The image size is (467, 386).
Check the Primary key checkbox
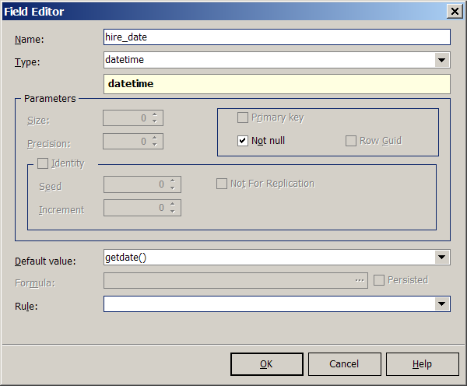[243, 118]
